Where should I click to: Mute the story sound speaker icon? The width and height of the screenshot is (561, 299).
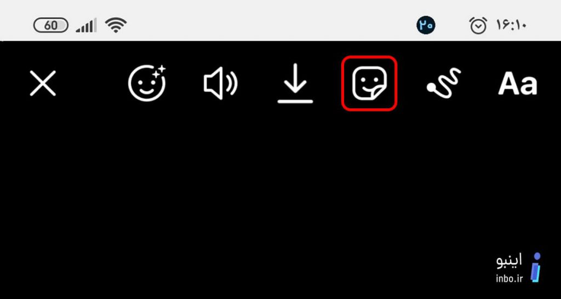[x=220, y=83]
